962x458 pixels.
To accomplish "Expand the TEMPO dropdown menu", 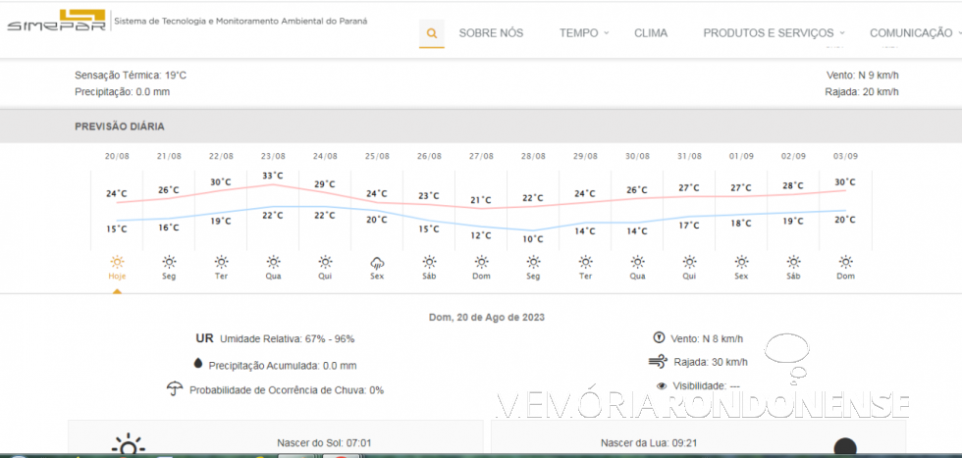I will click(x=584, y=33).
